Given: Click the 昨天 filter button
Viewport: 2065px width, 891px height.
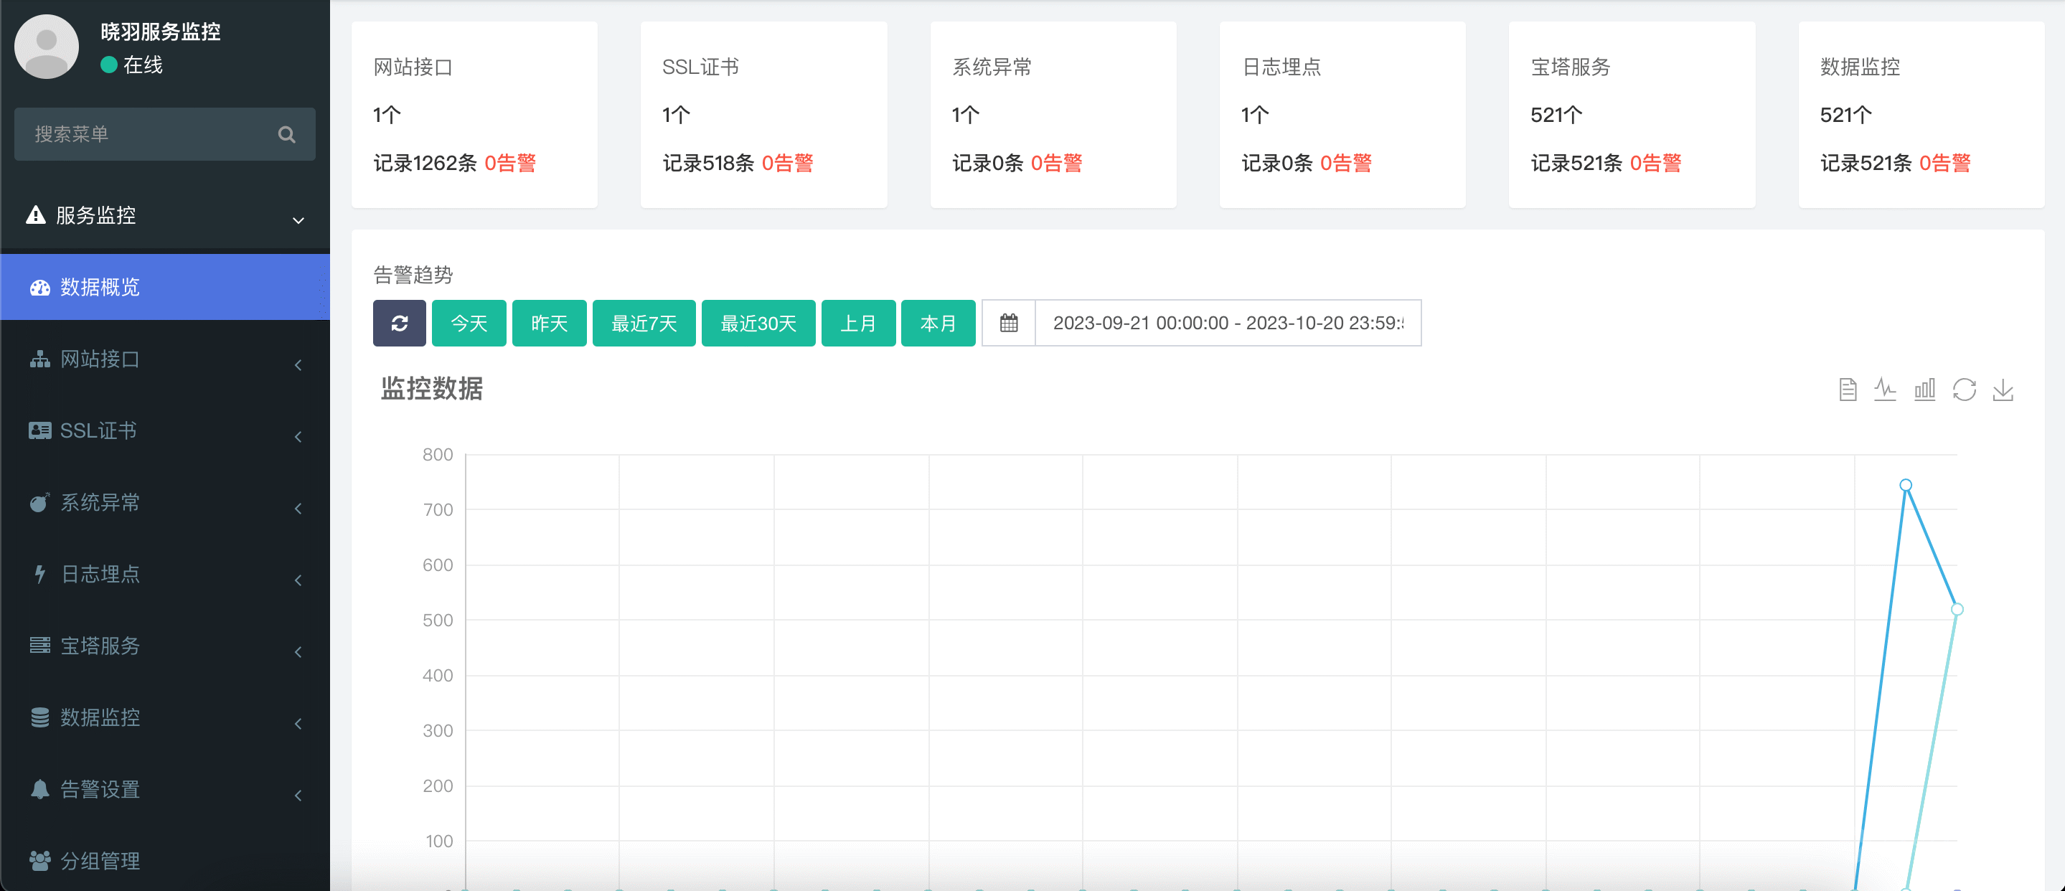Looking at the screenshot, I should pyautogui.click(x=549, y=323).
